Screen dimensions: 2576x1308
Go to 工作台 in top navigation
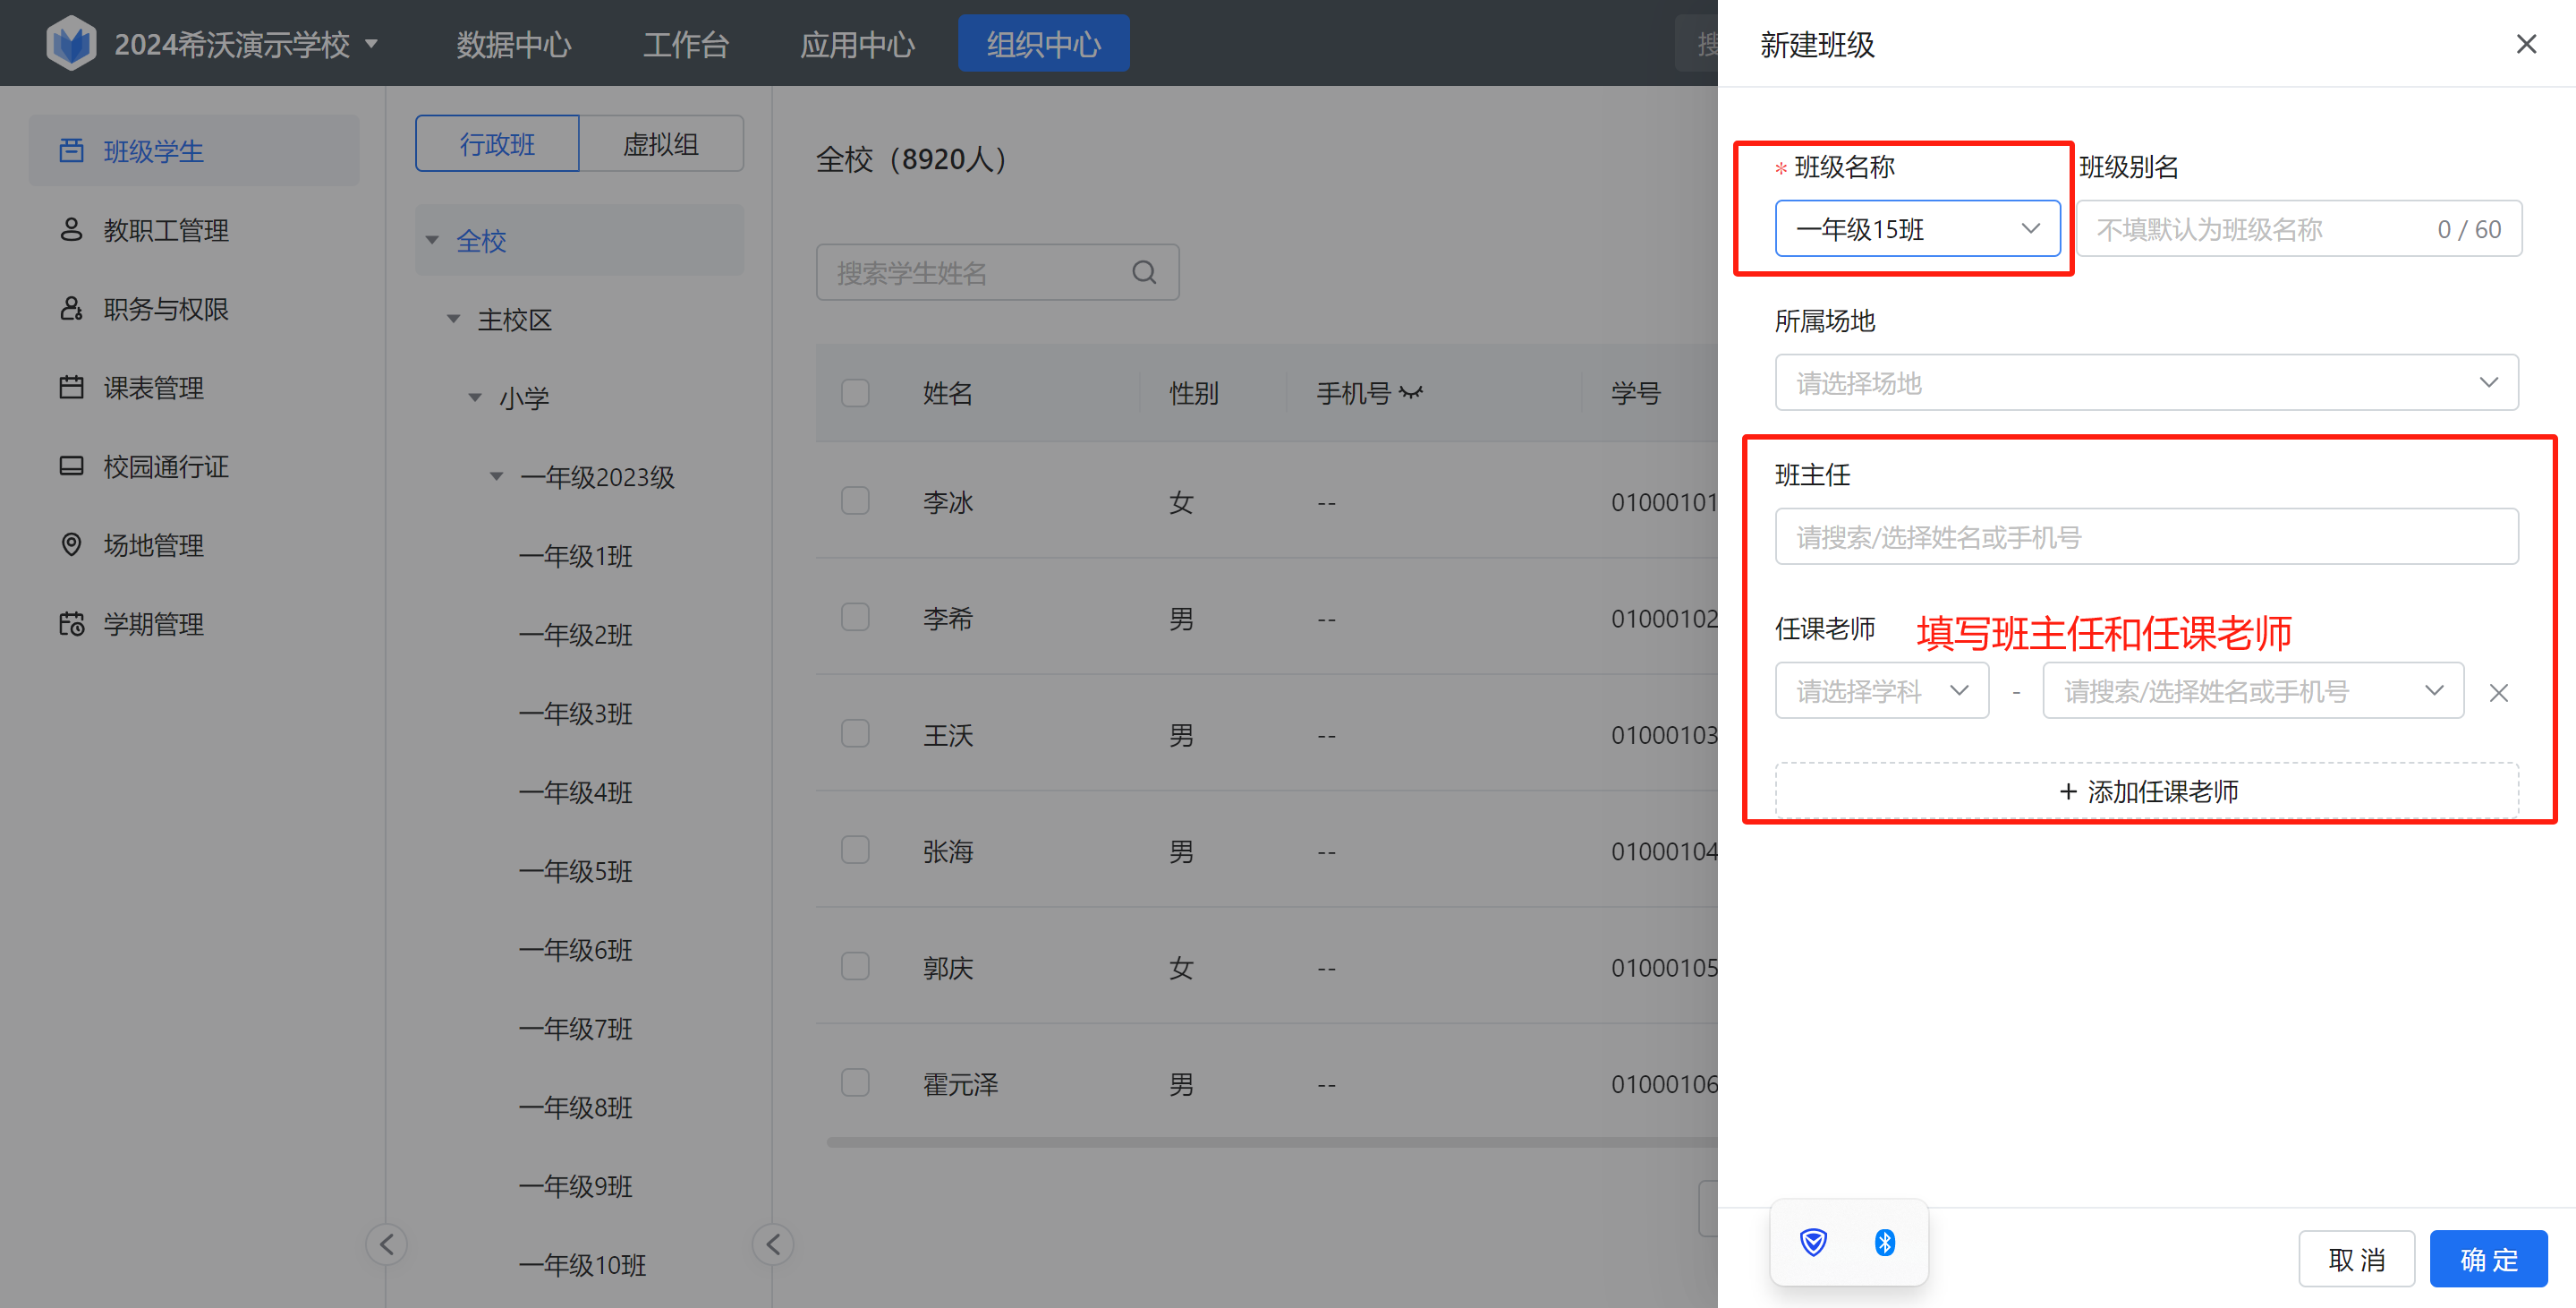point(685,44)
